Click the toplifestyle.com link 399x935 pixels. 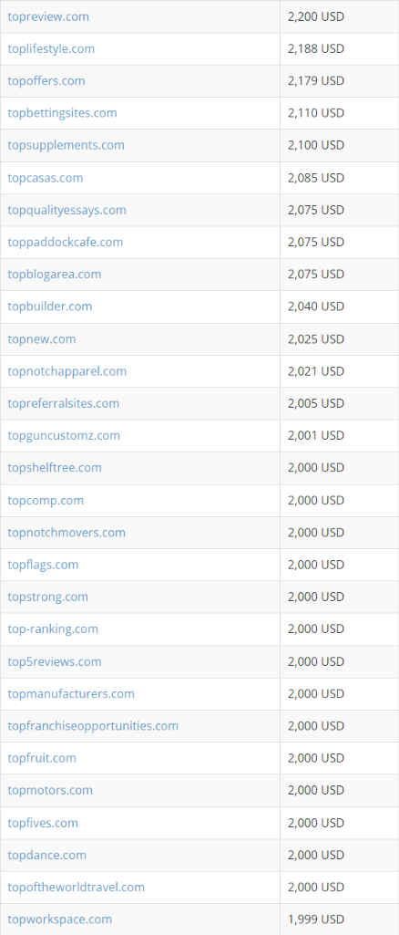coord(51,49)
